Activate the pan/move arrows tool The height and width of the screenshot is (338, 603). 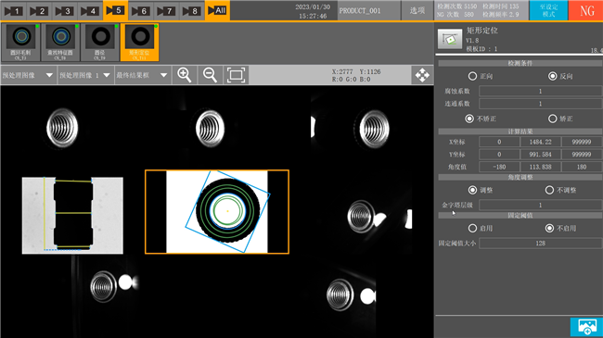point(422,75)
